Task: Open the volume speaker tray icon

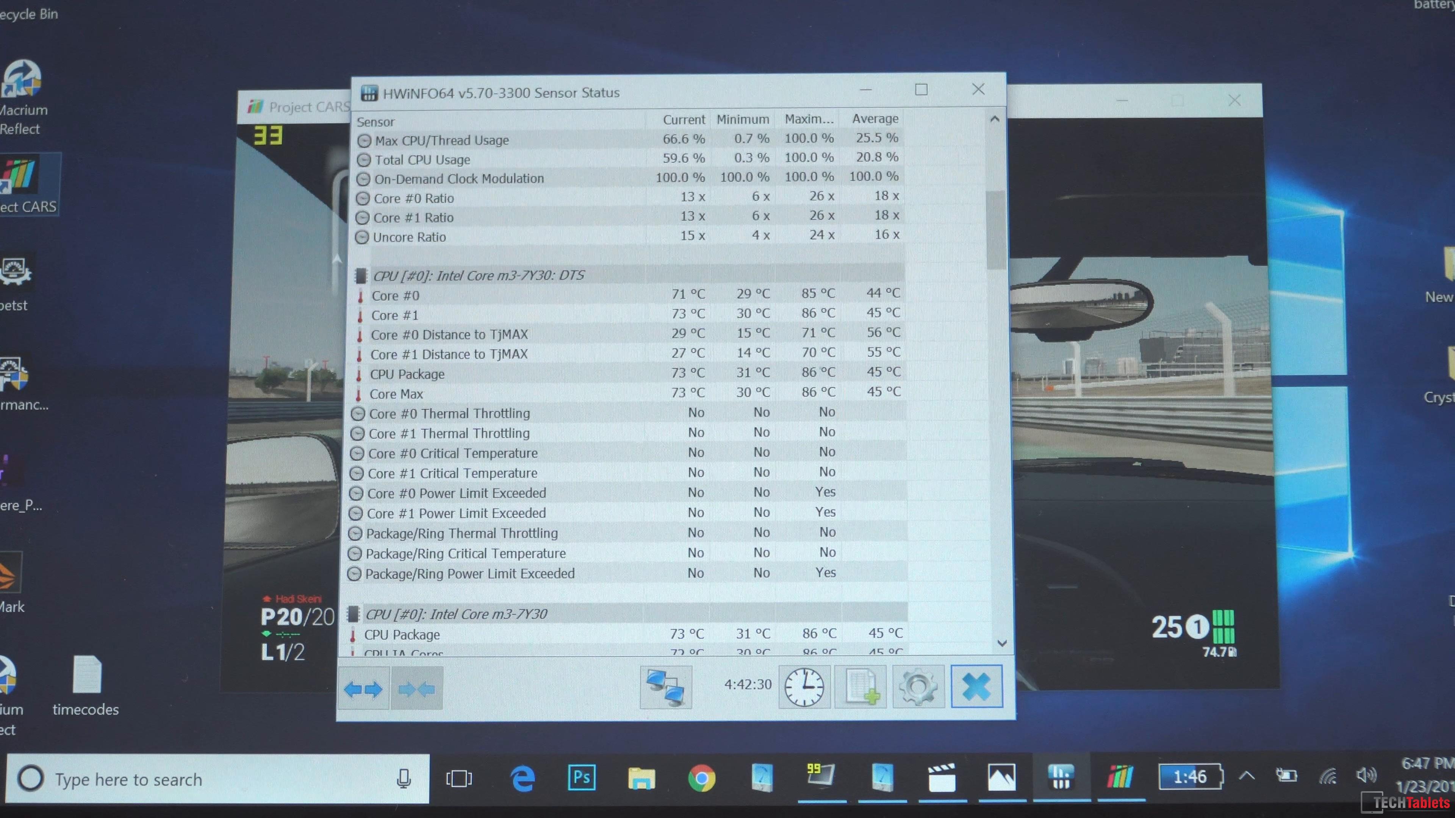Action: pyautogui.click(x=1366, y=775)
